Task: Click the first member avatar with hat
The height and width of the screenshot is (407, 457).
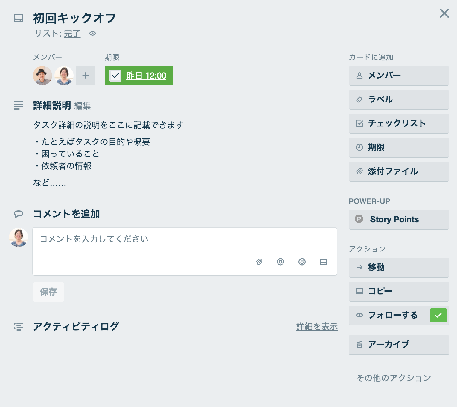Action: point(42,76)
